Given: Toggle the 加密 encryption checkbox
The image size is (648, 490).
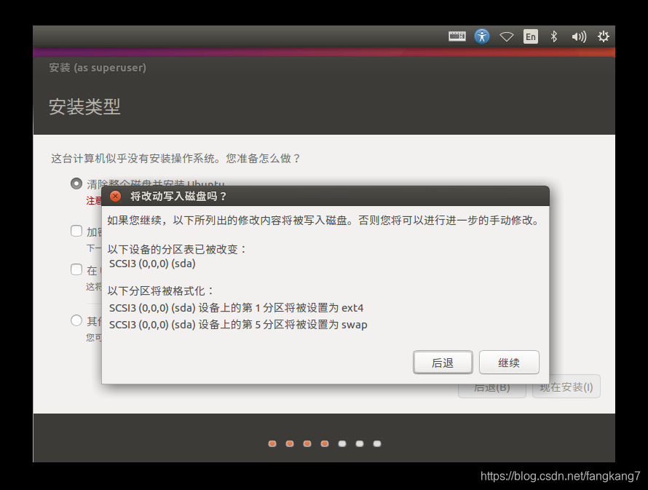Looking at the screenshot, I should coord(76,231).
